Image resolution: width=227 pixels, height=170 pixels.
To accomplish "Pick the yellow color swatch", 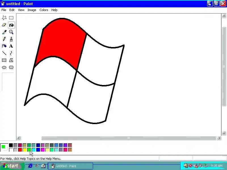I will tap(25, 150).
